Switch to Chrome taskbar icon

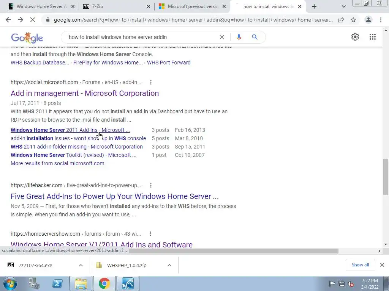tap(104, 283)
